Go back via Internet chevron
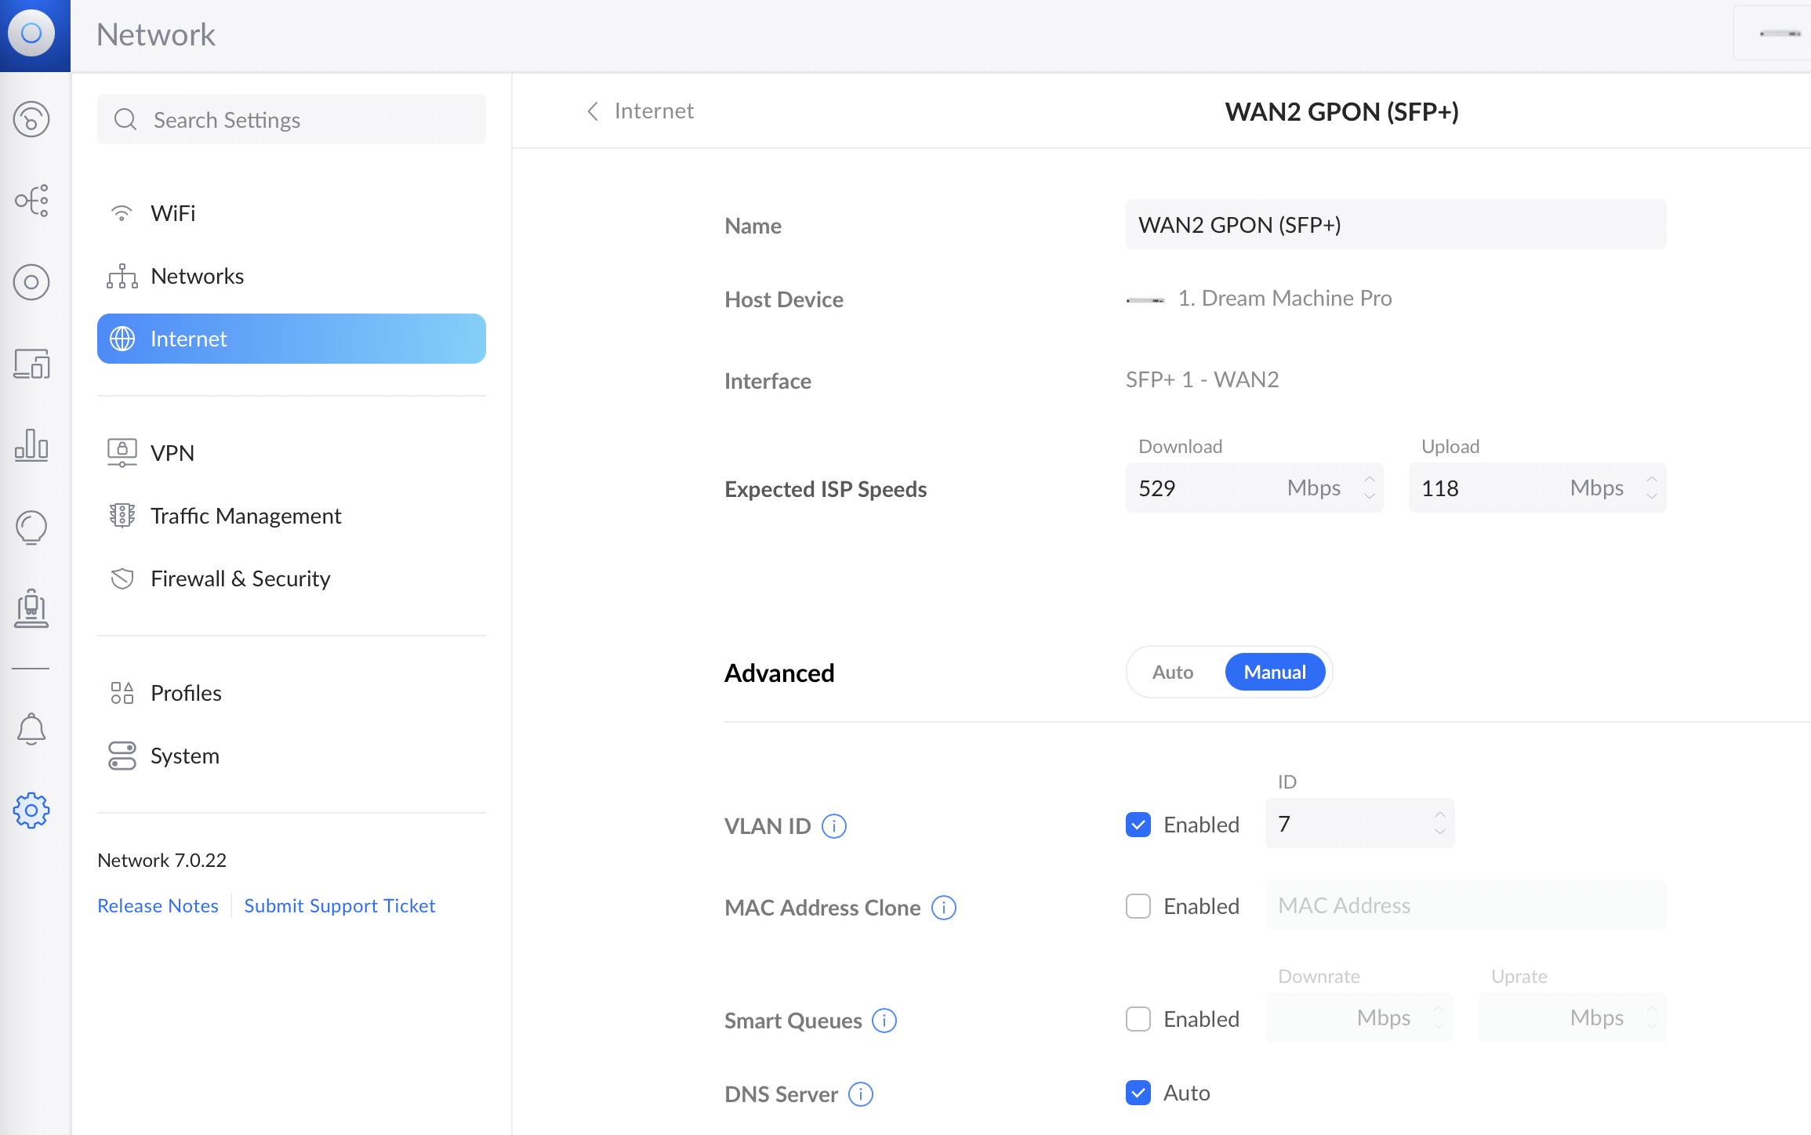The height and width of the screenshot is (1135, 1811). [x=593, y=111]
